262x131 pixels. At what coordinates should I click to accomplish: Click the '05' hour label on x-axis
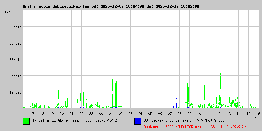[x=150, y=114]
